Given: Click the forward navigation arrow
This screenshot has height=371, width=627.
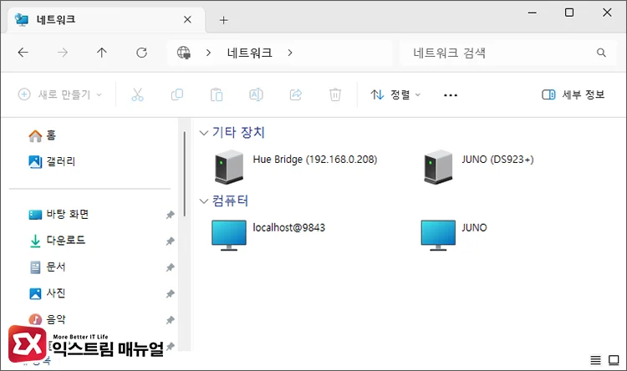Looking at the screenshot, I should (x=63, y=53).
